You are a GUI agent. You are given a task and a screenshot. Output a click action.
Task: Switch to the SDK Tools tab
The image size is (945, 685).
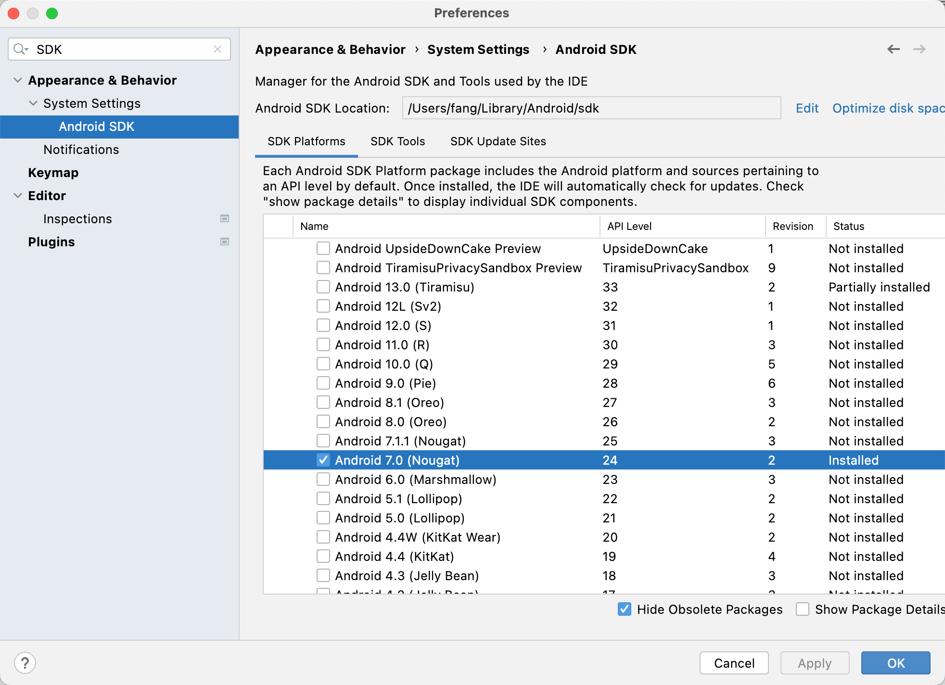397,141
